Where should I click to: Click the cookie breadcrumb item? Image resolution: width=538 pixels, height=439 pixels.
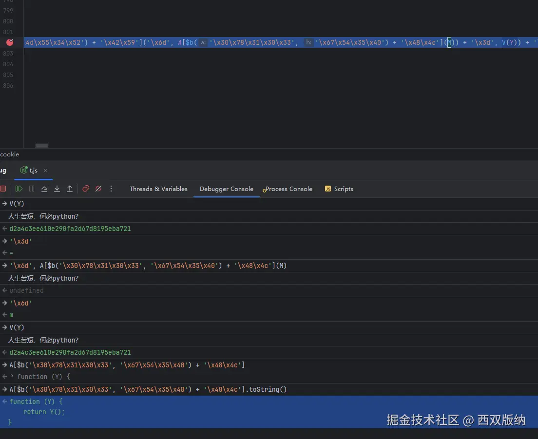click(x=10, y=154)
